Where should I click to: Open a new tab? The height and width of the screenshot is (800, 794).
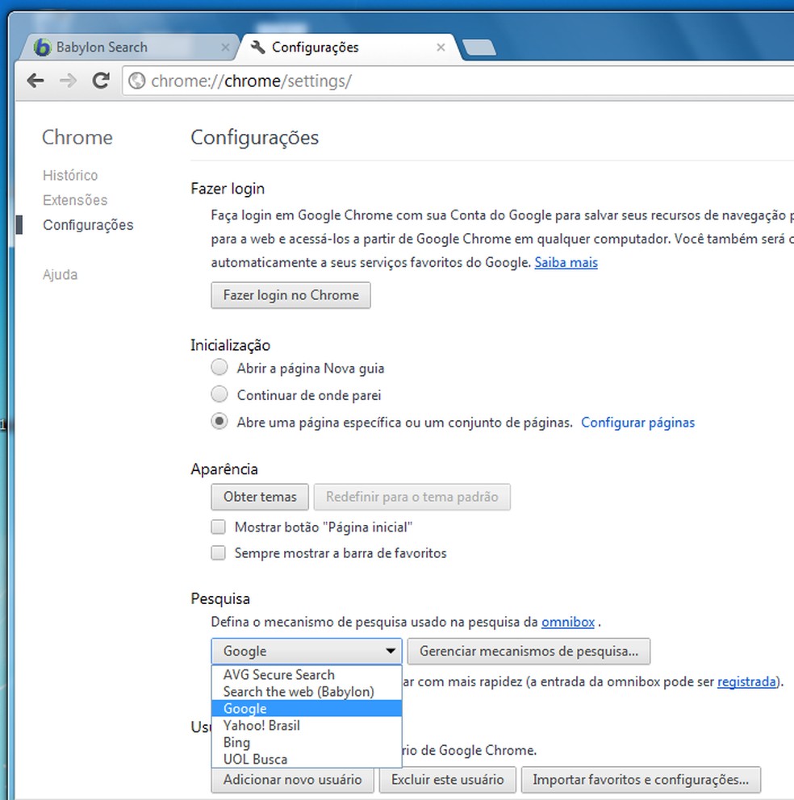tap(478, 48)
